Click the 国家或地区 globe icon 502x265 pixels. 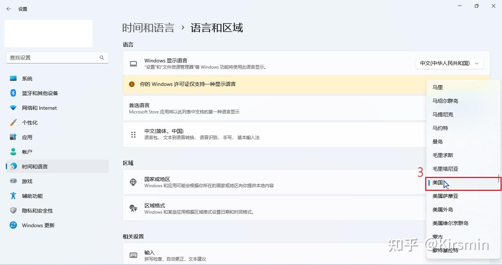coord(133,182)
